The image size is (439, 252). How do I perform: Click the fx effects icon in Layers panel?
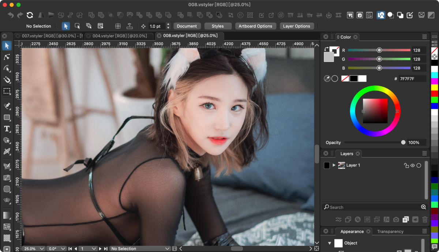click(386, 219)
